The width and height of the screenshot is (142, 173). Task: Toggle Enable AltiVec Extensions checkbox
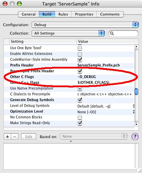tap(80, 54)
